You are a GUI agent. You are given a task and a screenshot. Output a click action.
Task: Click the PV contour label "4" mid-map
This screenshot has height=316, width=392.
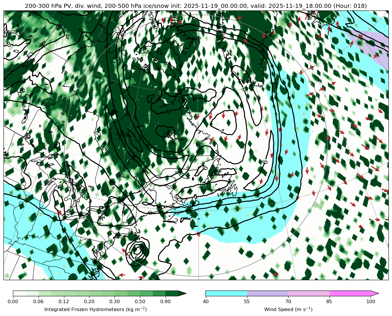[222, 131]
